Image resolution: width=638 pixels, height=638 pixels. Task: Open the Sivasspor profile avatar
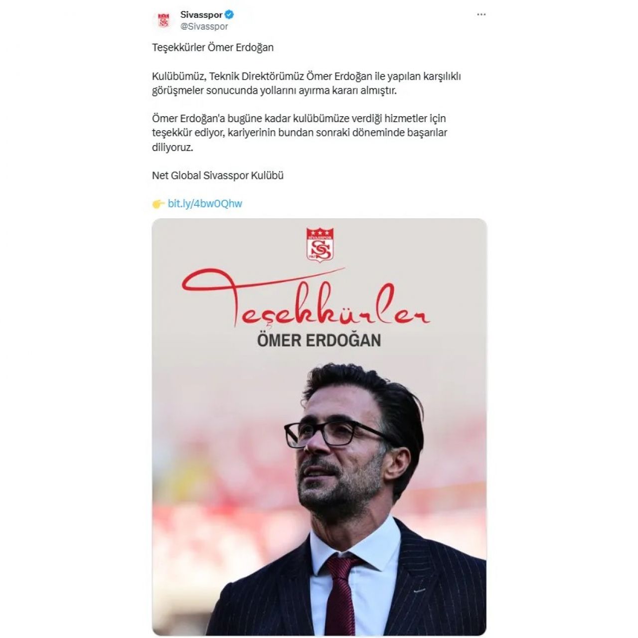[163, 20]
